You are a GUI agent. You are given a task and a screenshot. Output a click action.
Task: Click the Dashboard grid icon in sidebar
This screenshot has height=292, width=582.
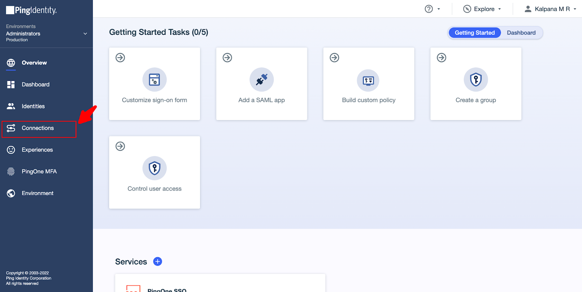click(x=11, y=85)
